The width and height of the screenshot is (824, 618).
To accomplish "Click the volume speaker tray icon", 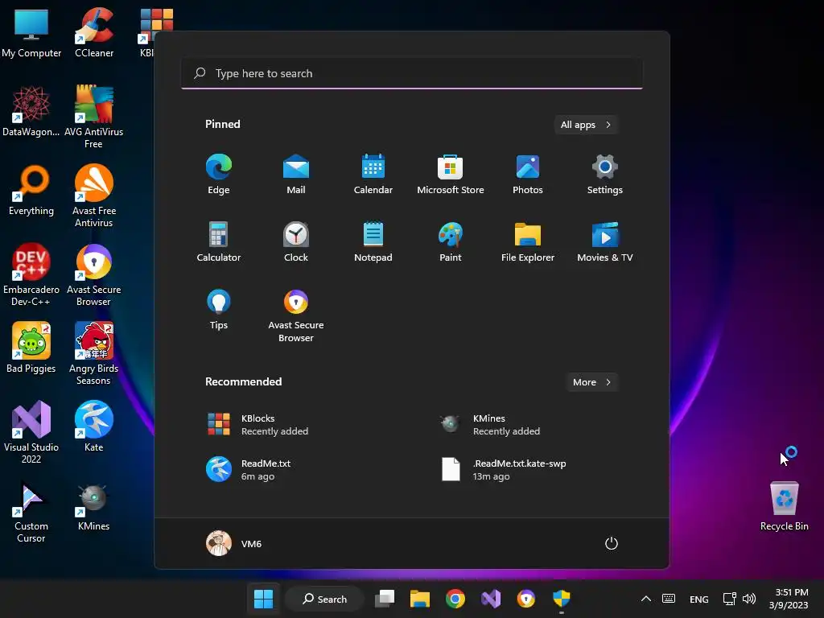I will [749, 599].
